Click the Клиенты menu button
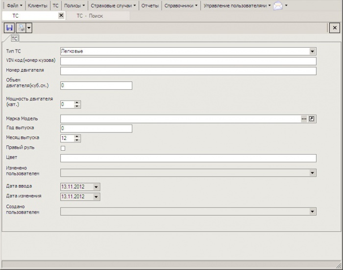This screenshot has height=270, width=343. [38, 6]
